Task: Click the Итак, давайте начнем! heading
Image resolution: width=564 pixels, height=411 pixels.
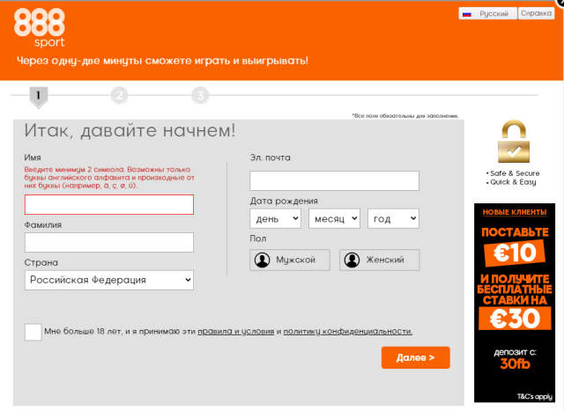Action: click(130, 130)
